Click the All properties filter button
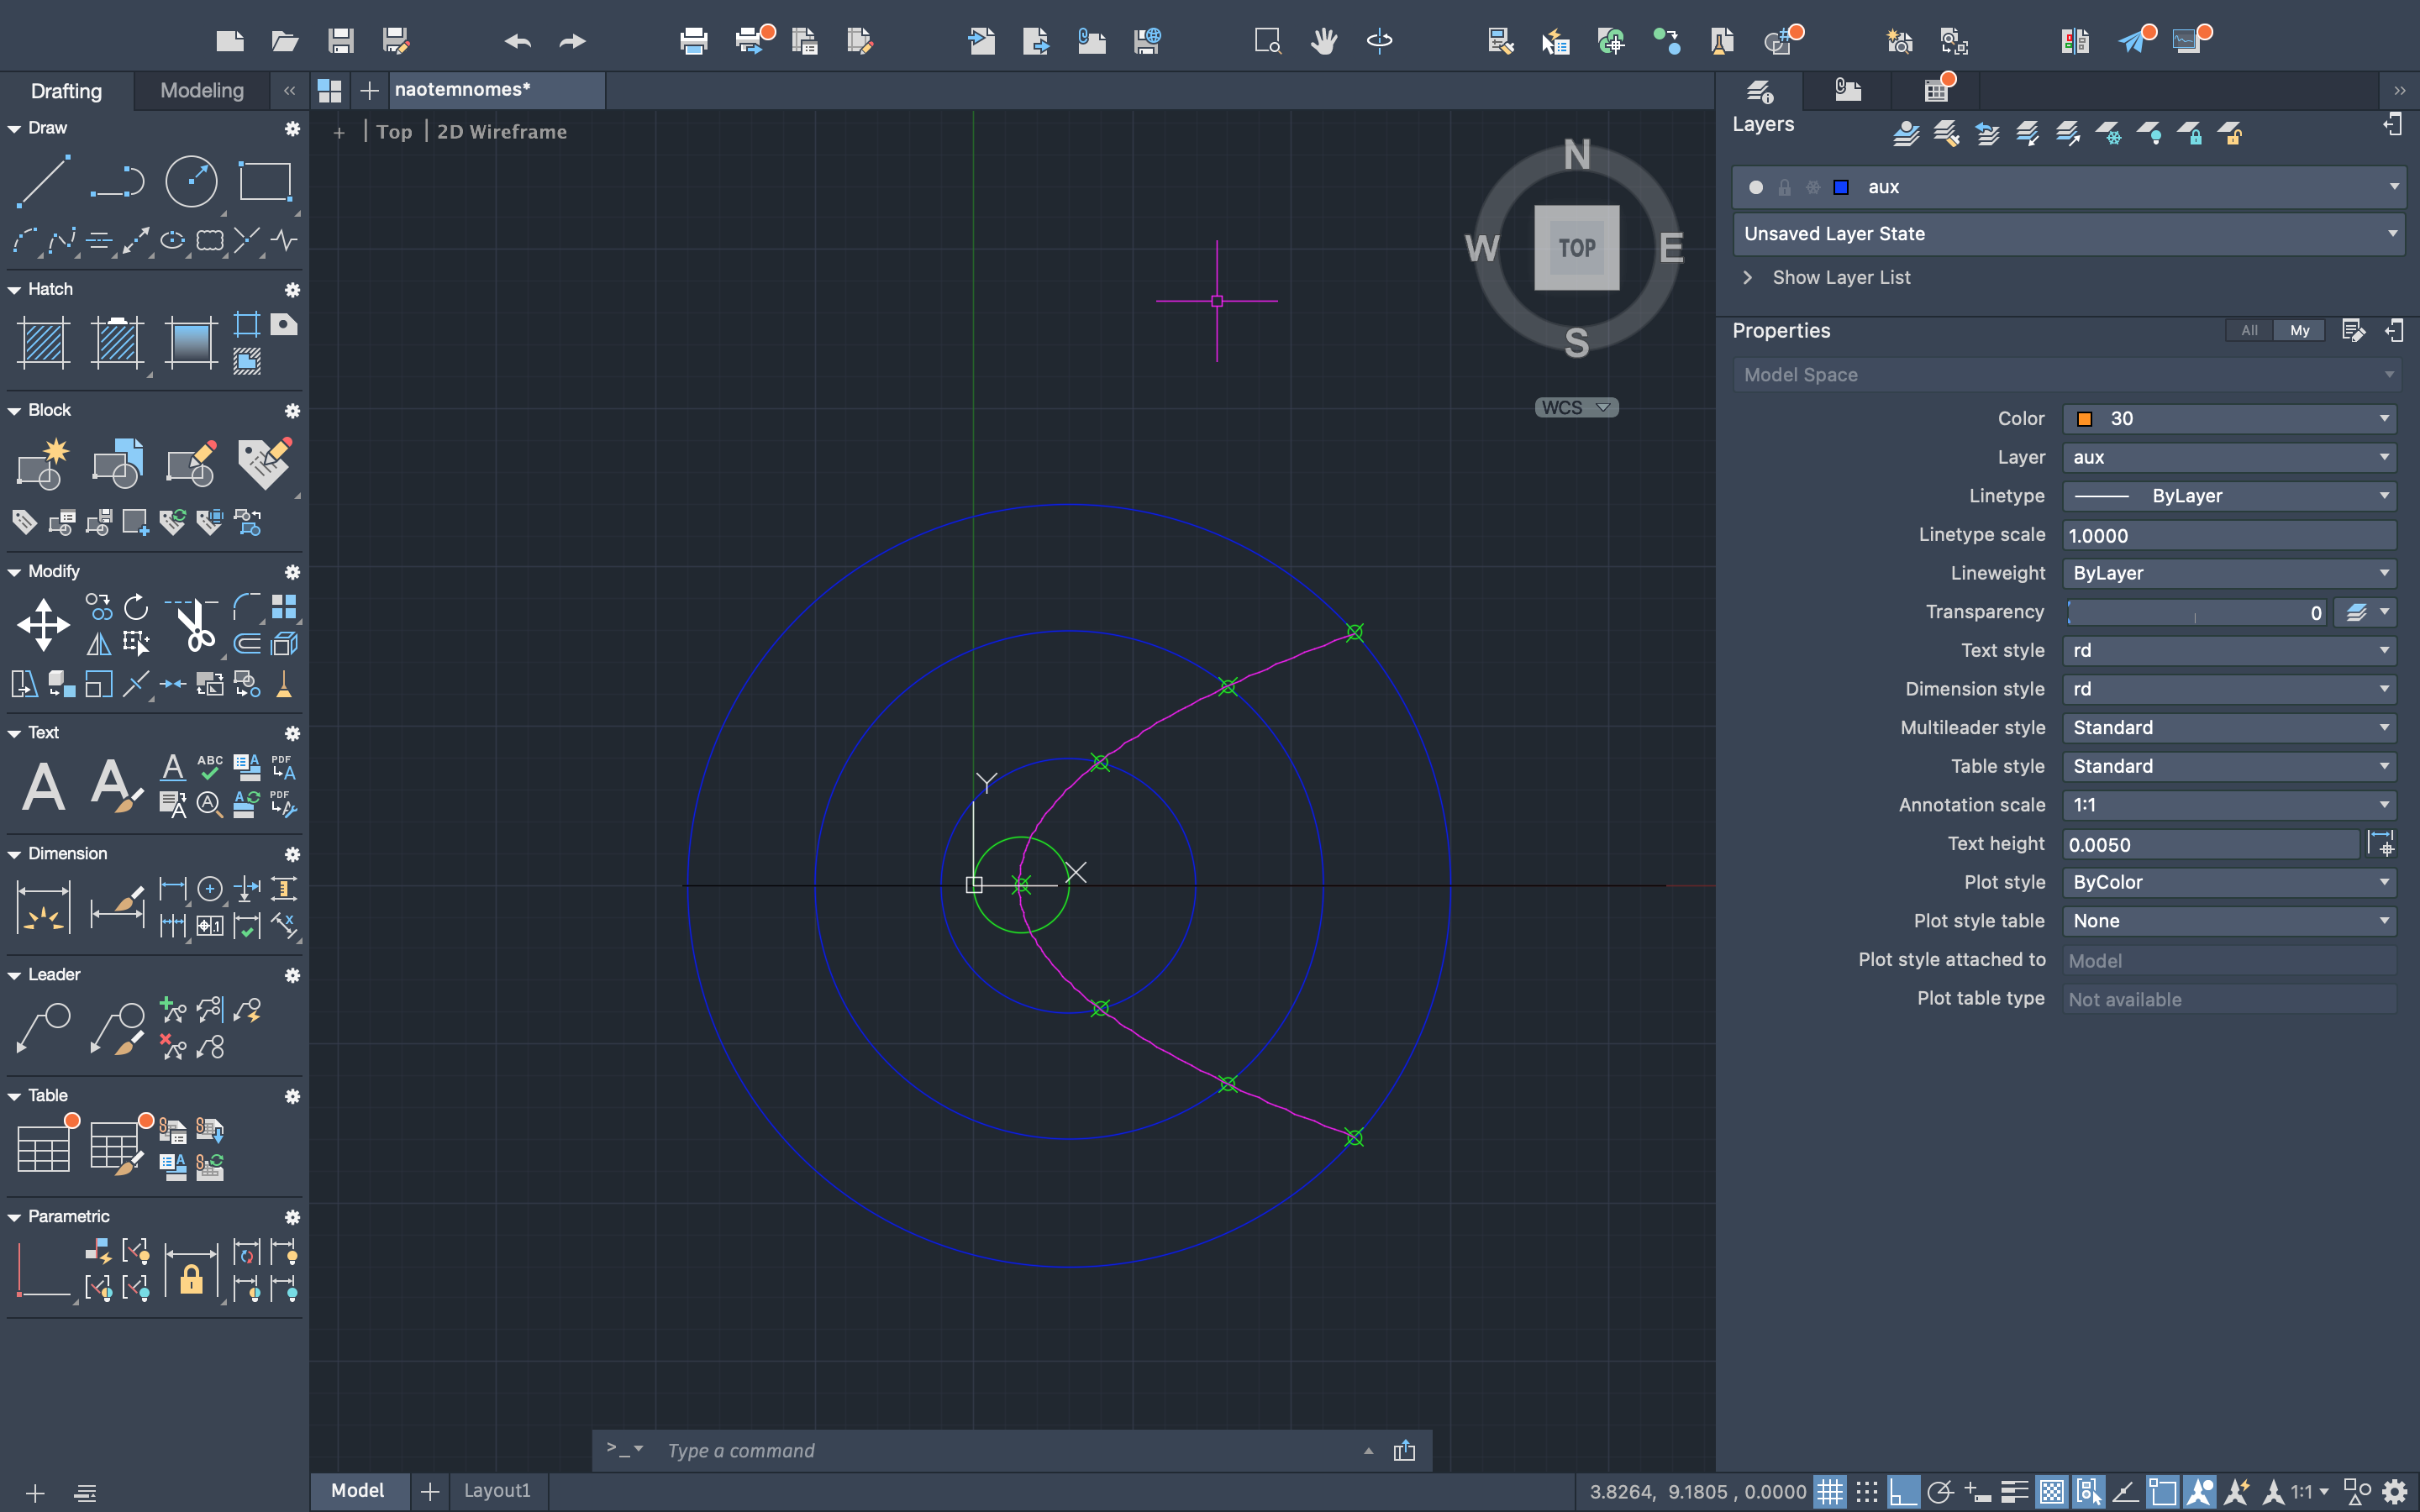 [2249, 330]
